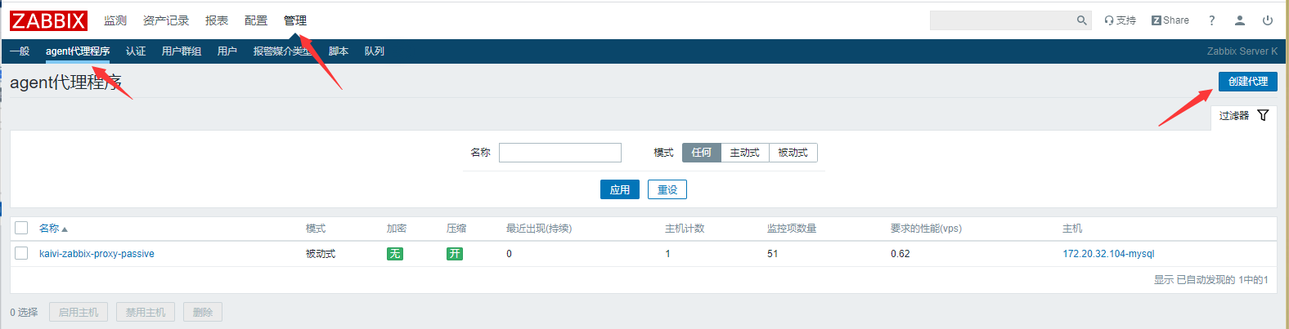Open the 监测 menu
The height and width of the screenshot is (329, 1289).
point(115,20)
